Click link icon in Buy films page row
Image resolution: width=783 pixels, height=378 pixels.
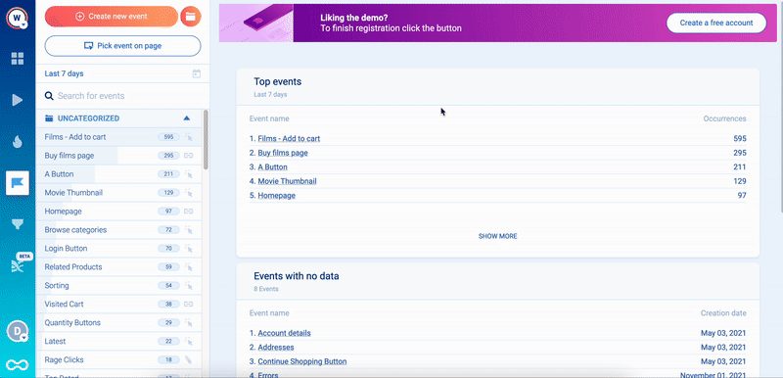click(188, 156)
